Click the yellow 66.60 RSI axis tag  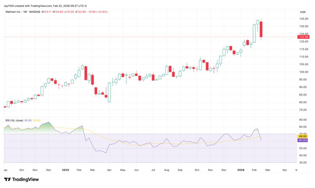pyautogui.click(x=304, y=137)
